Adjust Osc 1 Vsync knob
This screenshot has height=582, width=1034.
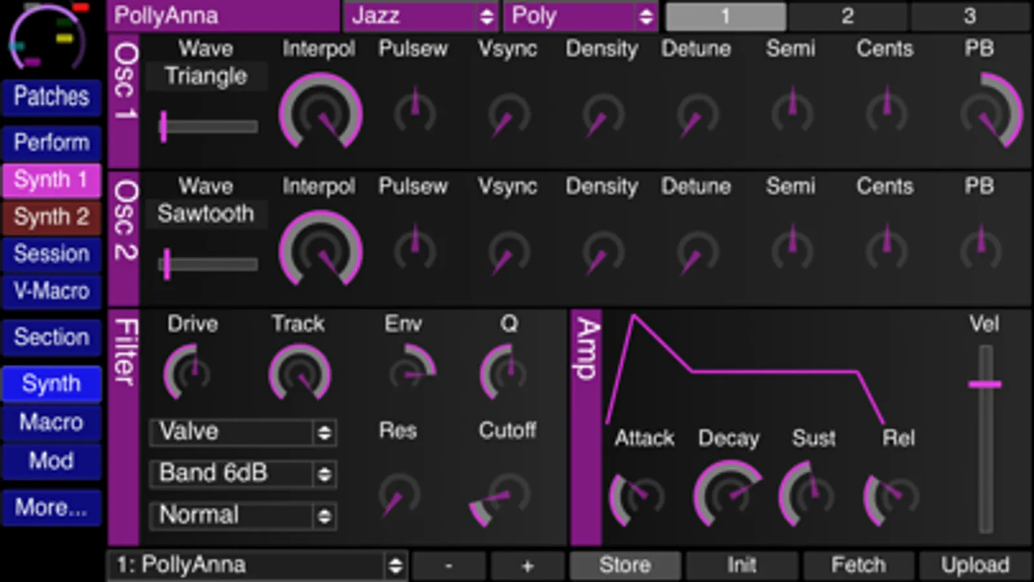[x=509, y=115]
